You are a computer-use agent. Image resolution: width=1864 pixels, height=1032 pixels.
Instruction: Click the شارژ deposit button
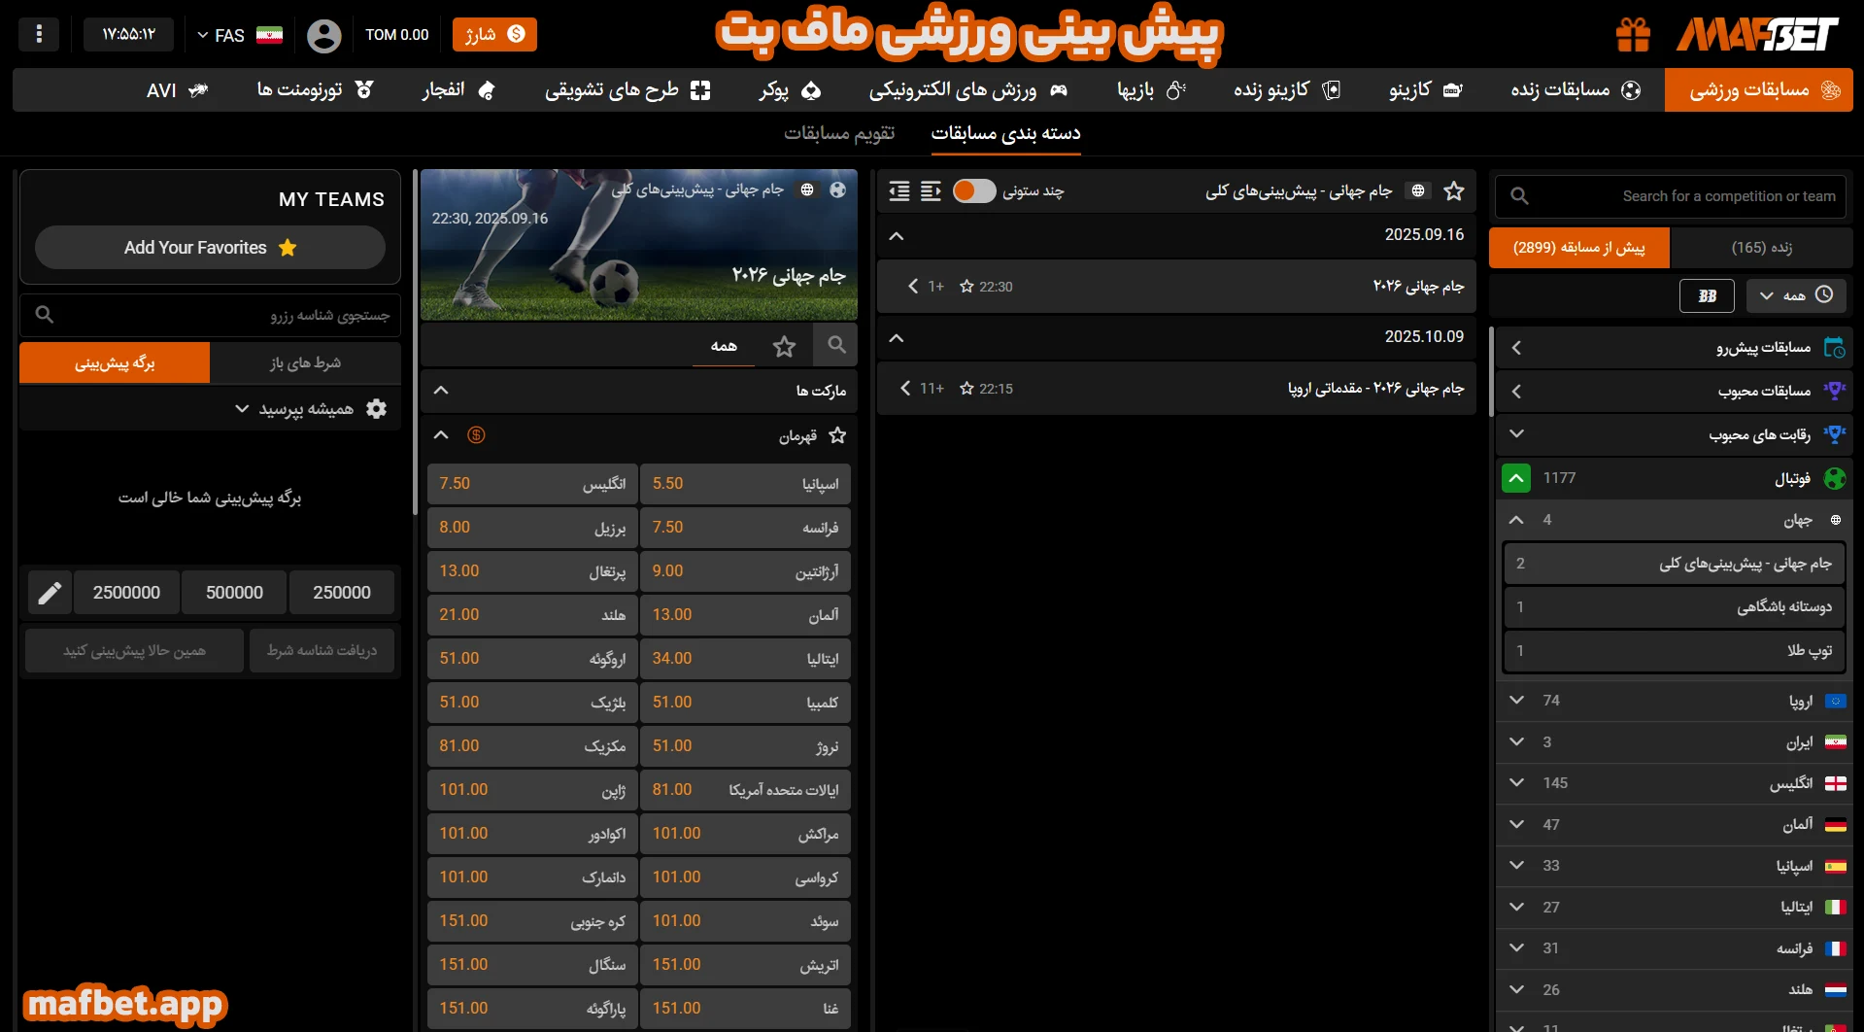coord(494,35)
